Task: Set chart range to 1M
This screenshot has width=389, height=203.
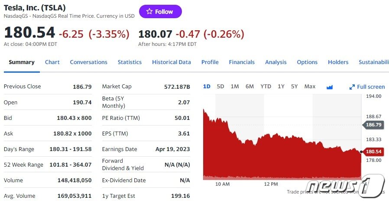Action: pyautogui.click(x=235, y=87)
